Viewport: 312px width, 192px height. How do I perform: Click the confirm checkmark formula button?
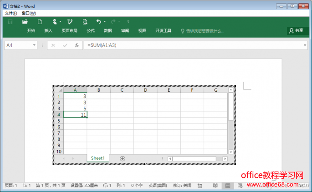[x=65, y=45]
